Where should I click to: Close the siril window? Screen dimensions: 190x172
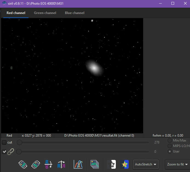(185, 3)
